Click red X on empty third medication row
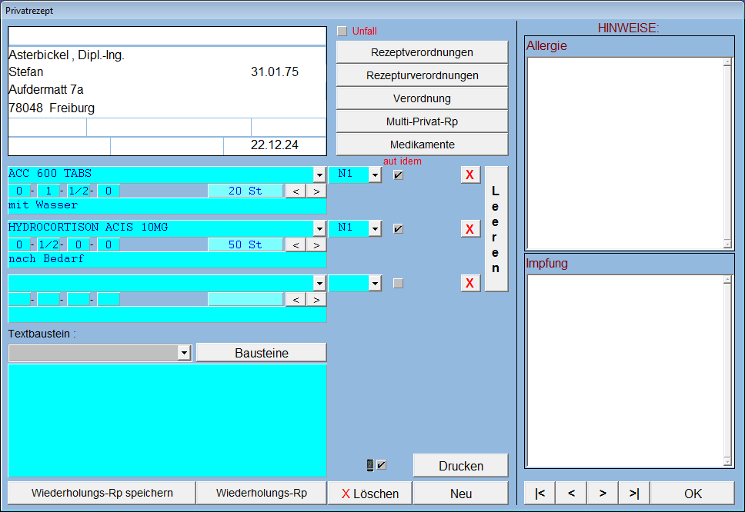Image resolution: width=745 pixels, height=512 pixels. (x=470, y=283)
